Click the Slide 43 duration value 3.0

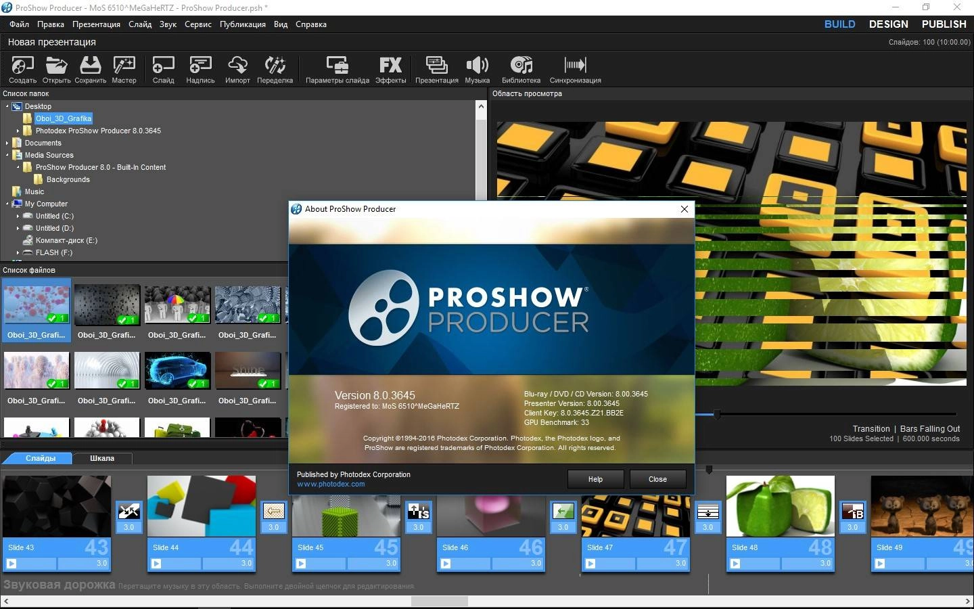(101, 563)
